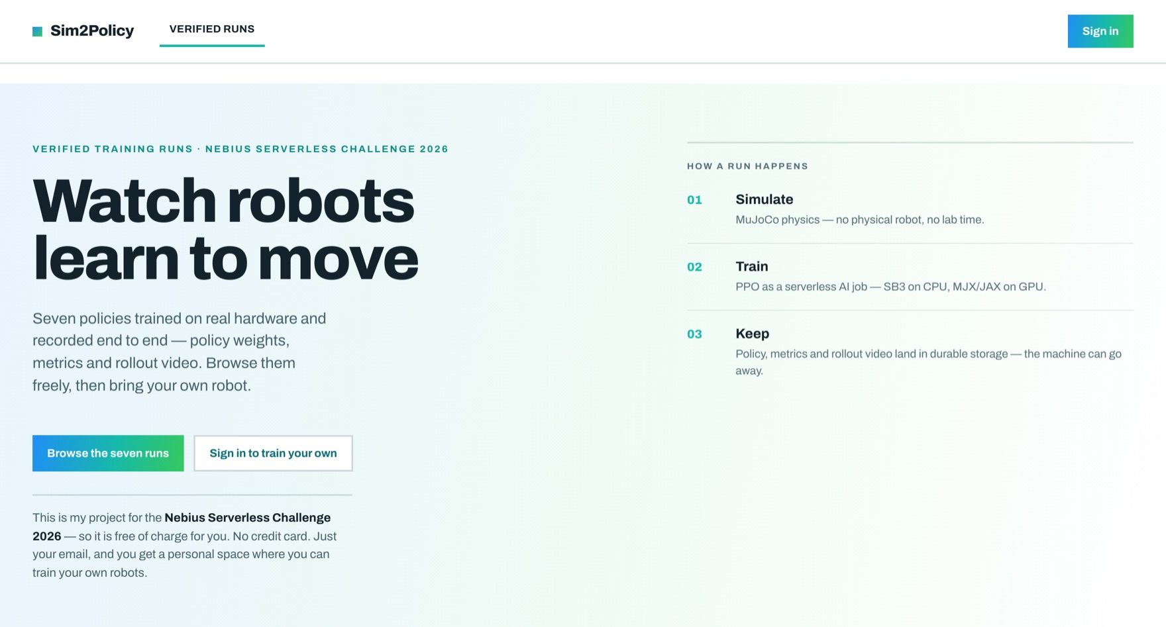Click the Seven policies trained intro paragraph

pyautogui.click(x=180, y=352)
